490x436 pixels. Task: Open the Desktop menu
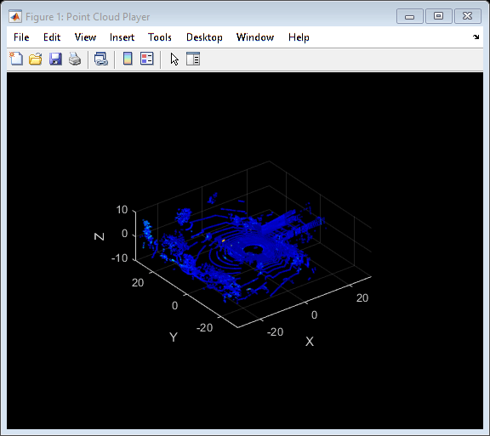pos(204,37)
